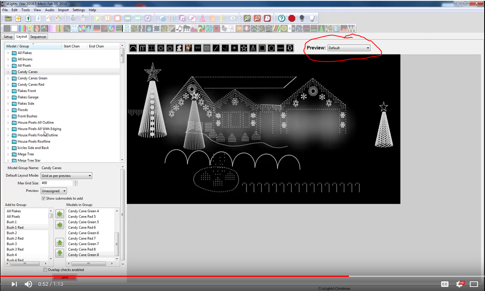Viewport: 485px width, 291px height.
Task: Expand the Mega Tree group
Action: coord(8,154)
